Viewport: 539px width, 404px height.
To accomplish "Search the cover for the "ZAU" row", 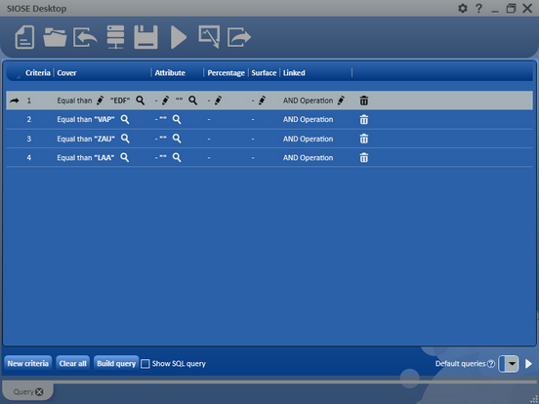I will coord(125,139).
